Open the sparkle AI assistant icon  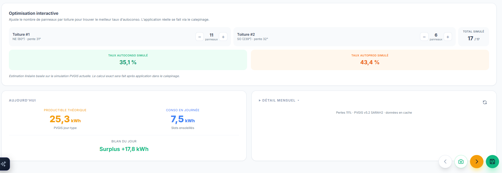(4, 164)
